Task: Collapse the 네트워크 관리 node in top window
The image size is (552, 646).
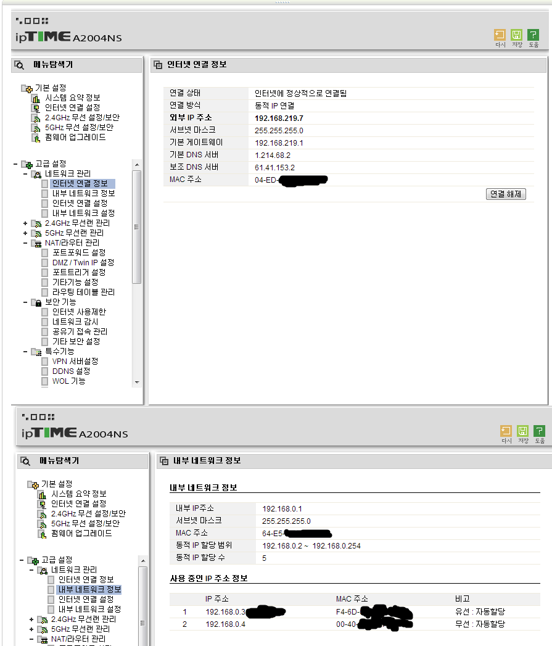Action: coord(25,174)
